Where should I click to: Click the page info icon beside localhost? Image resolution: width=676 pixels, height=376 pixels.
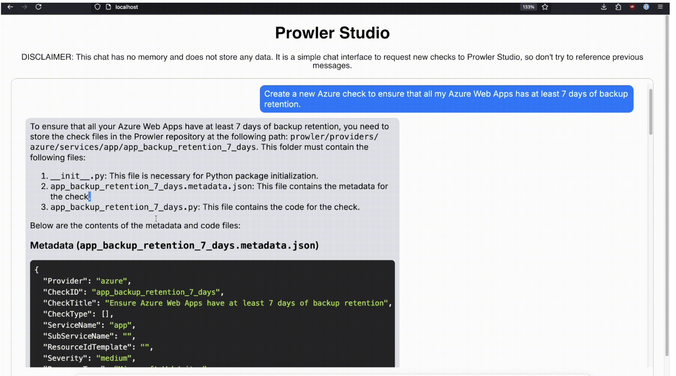108,7
